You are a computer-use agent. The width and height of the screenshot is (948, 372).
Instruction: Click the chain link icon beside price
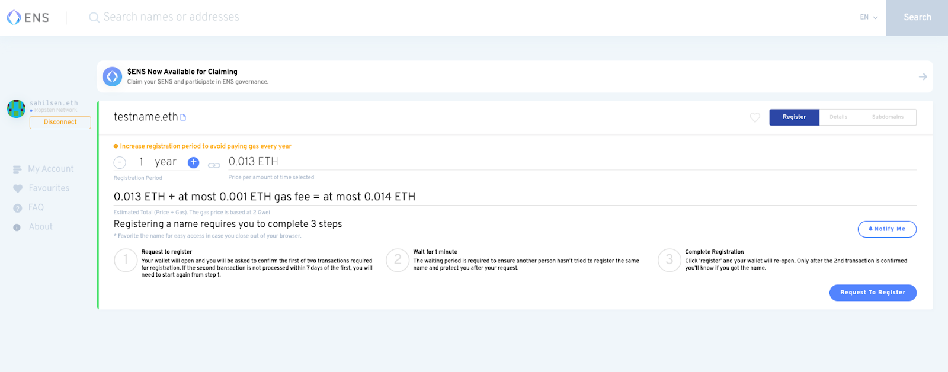click(214, 165)
